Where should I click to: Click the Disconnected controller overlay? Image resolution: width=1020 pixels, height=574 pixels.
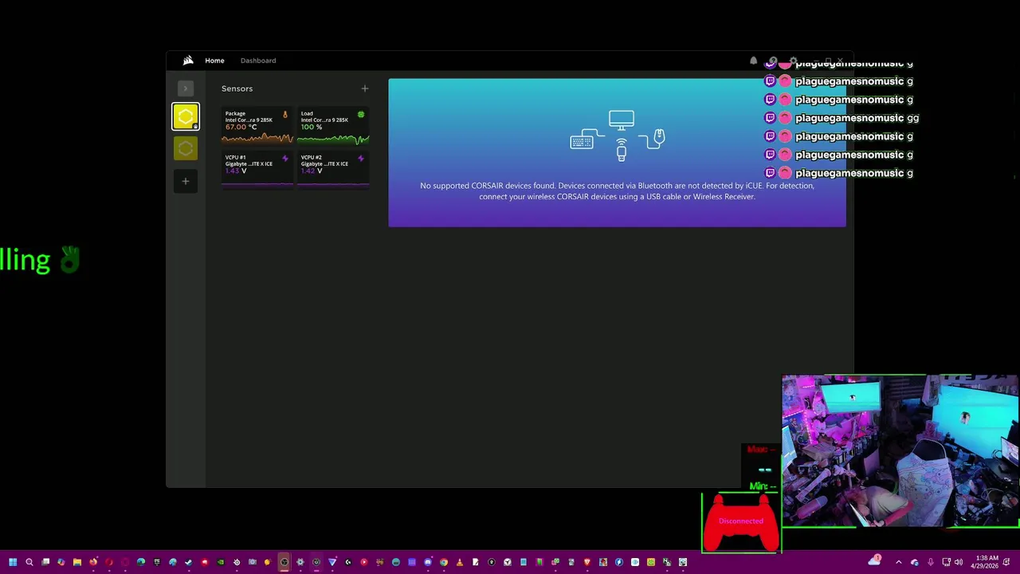point(741,522)
